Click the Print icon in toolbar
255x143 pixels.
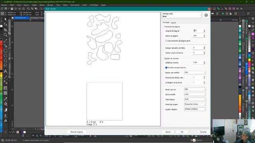click(24, 9)
